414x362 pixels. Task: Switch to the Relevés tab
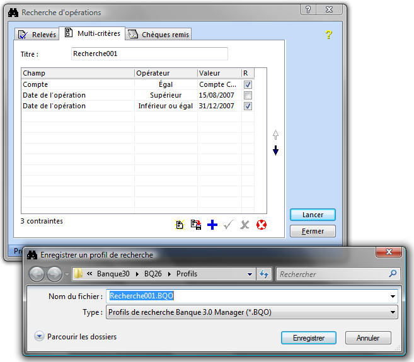(x=37, y=35)
